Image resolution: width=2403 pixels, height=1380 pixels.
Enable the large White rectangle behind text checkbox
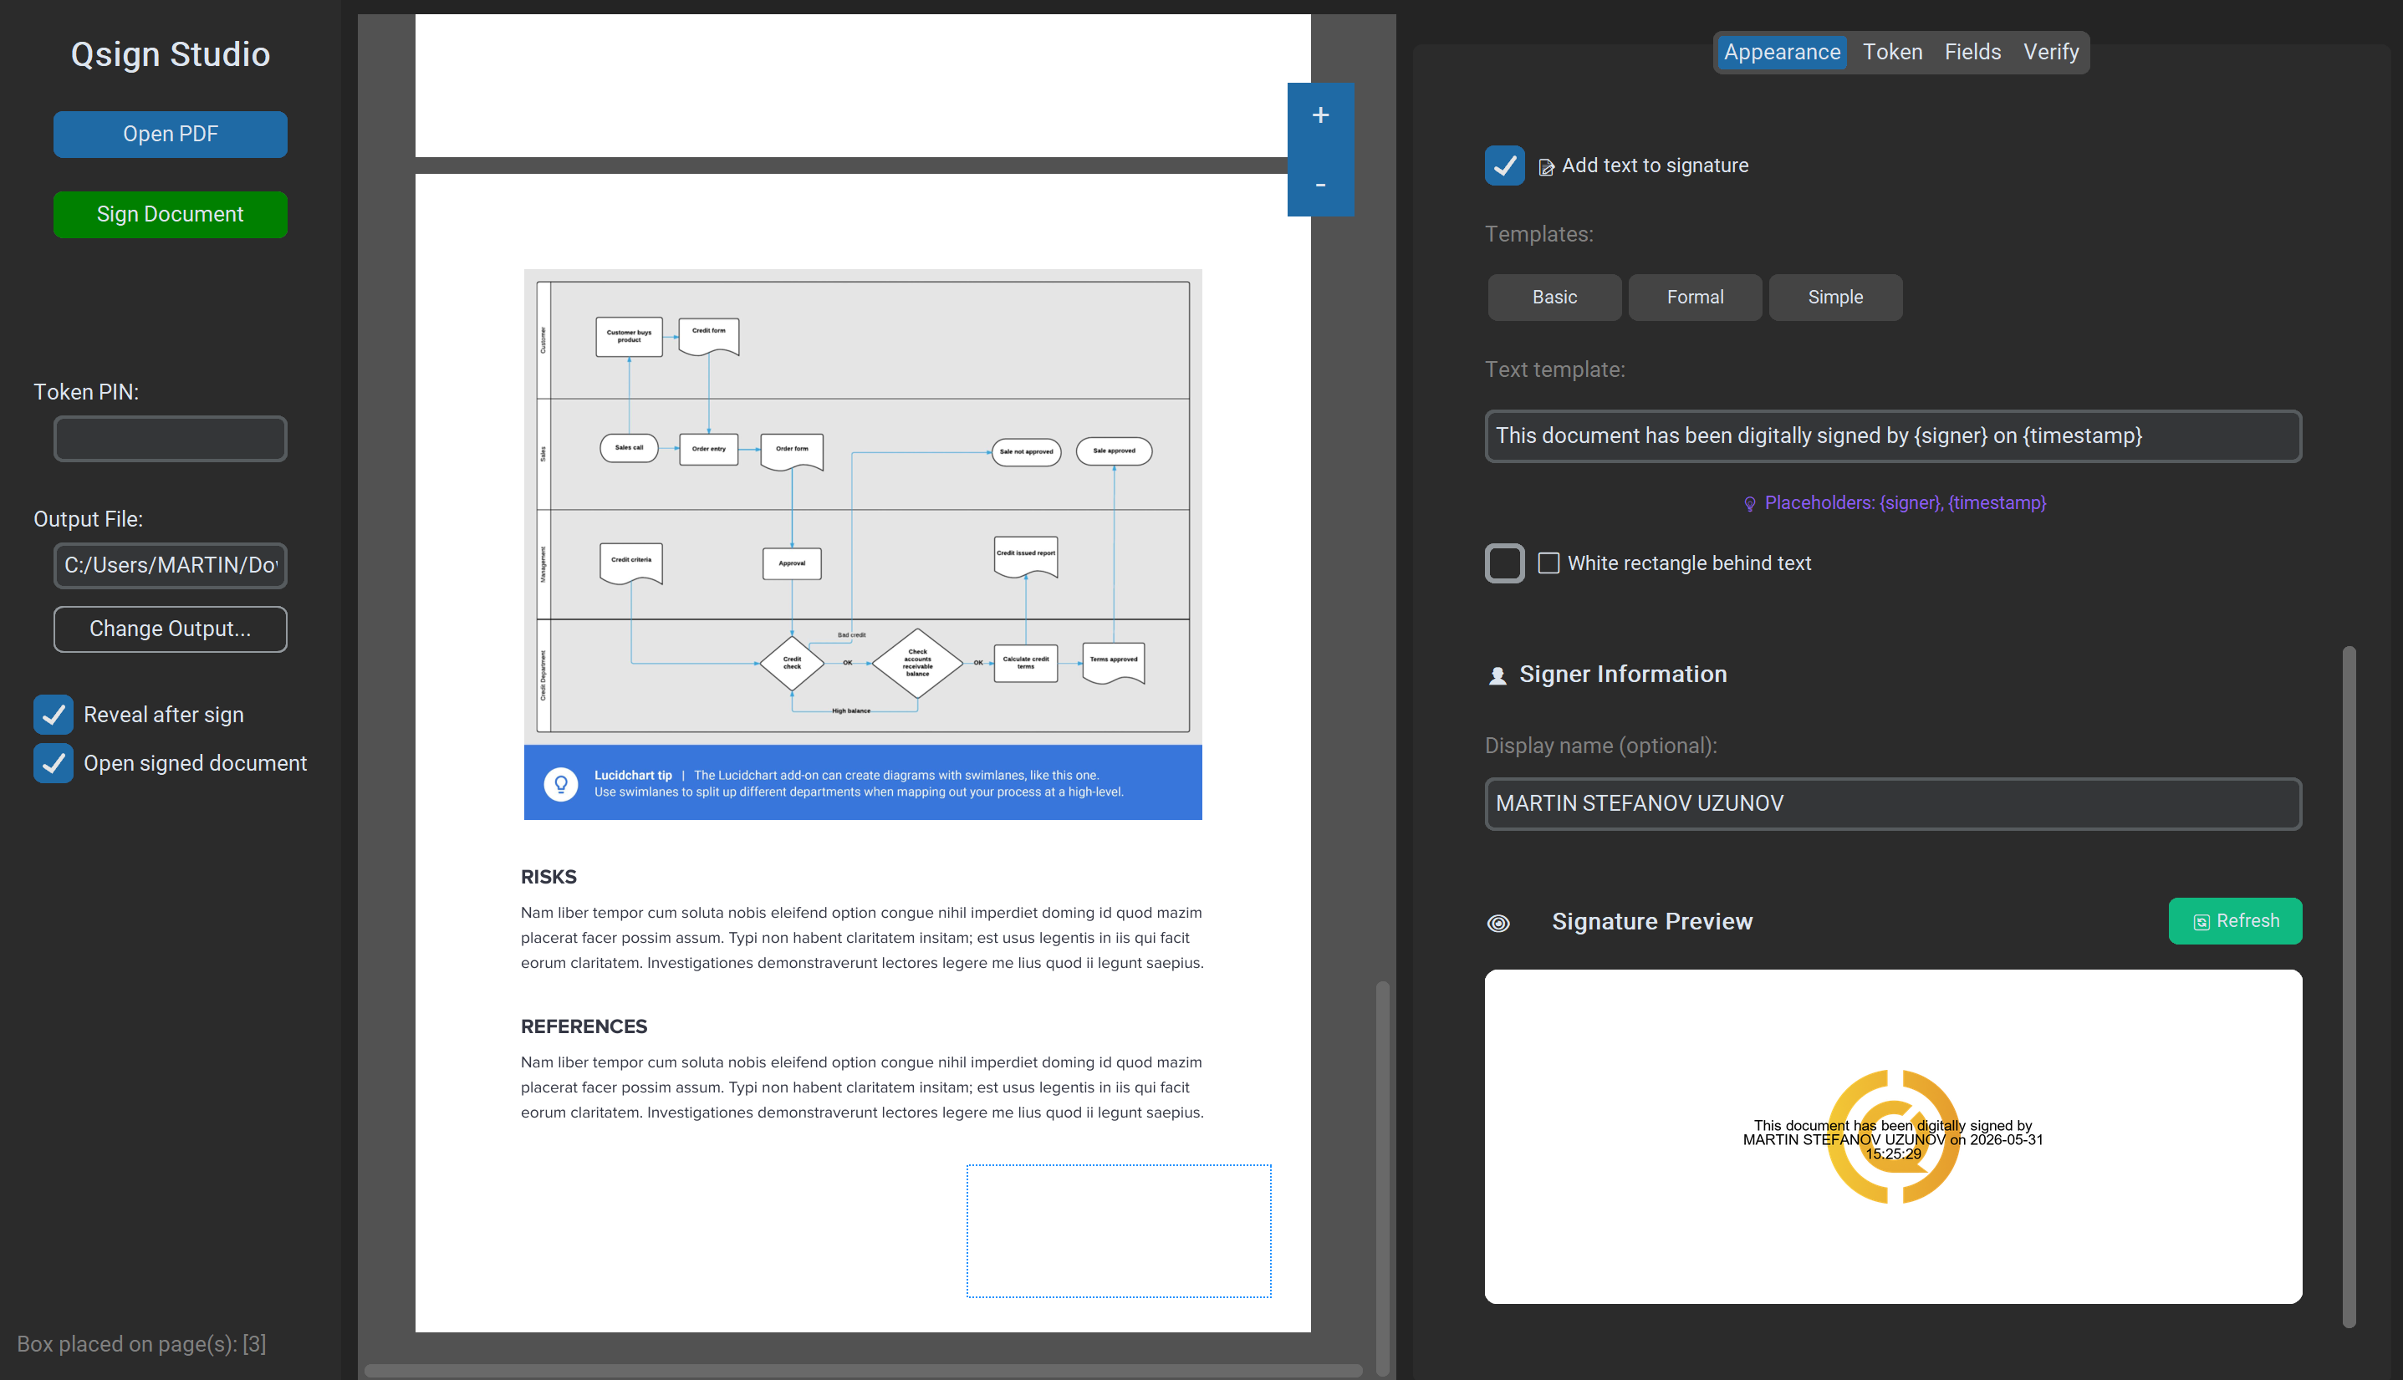[1504, 564]
